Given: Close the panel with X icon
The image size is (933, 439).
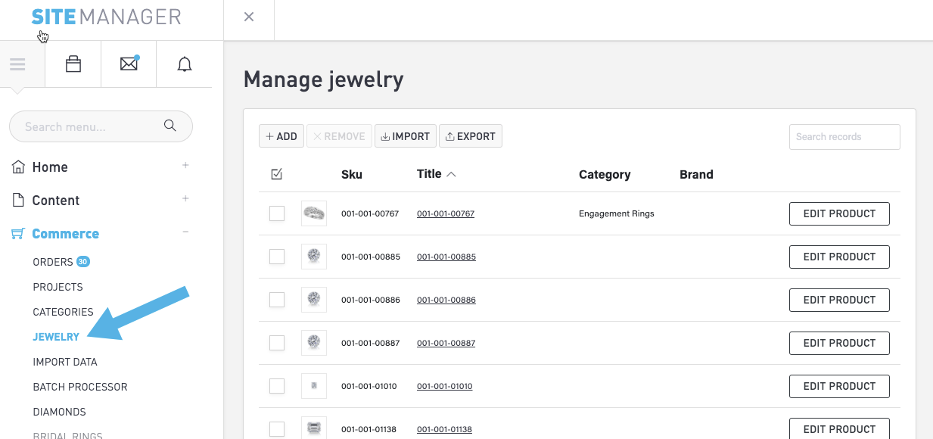Looking at the screenshot, I should tap(249, 17).
